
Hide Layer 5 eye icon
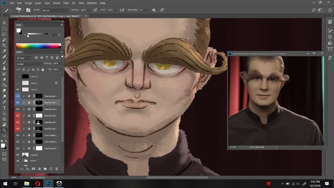(x=18, y=155)
